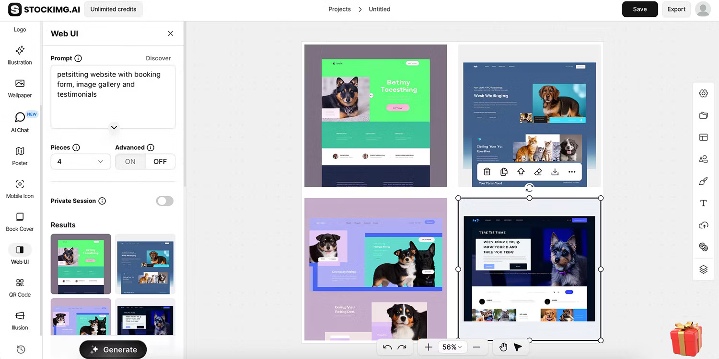719x359 pixels.
Task: Select the Text tool in the right sidebar
Action: click(703, 203)
